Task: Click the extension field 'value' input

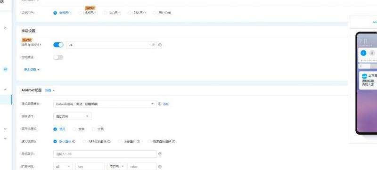Action: 142,166
